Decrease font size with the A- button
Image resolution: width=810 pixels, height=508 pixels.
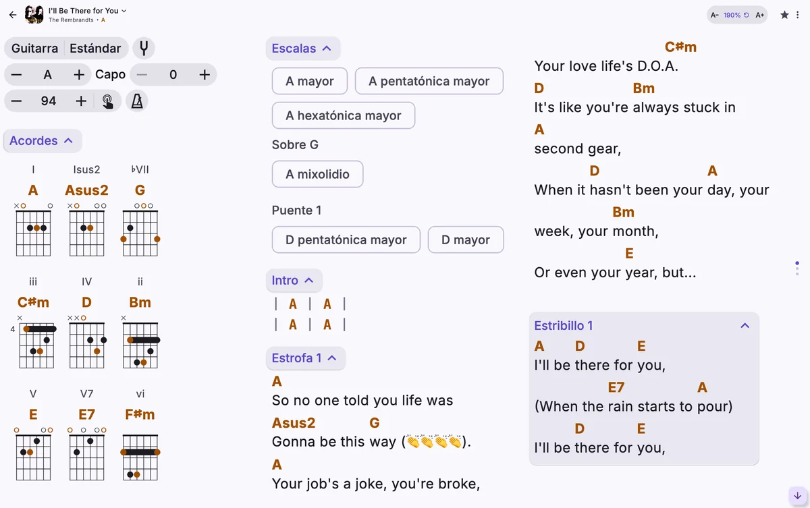pyautogui.click(x=715, y=15)
